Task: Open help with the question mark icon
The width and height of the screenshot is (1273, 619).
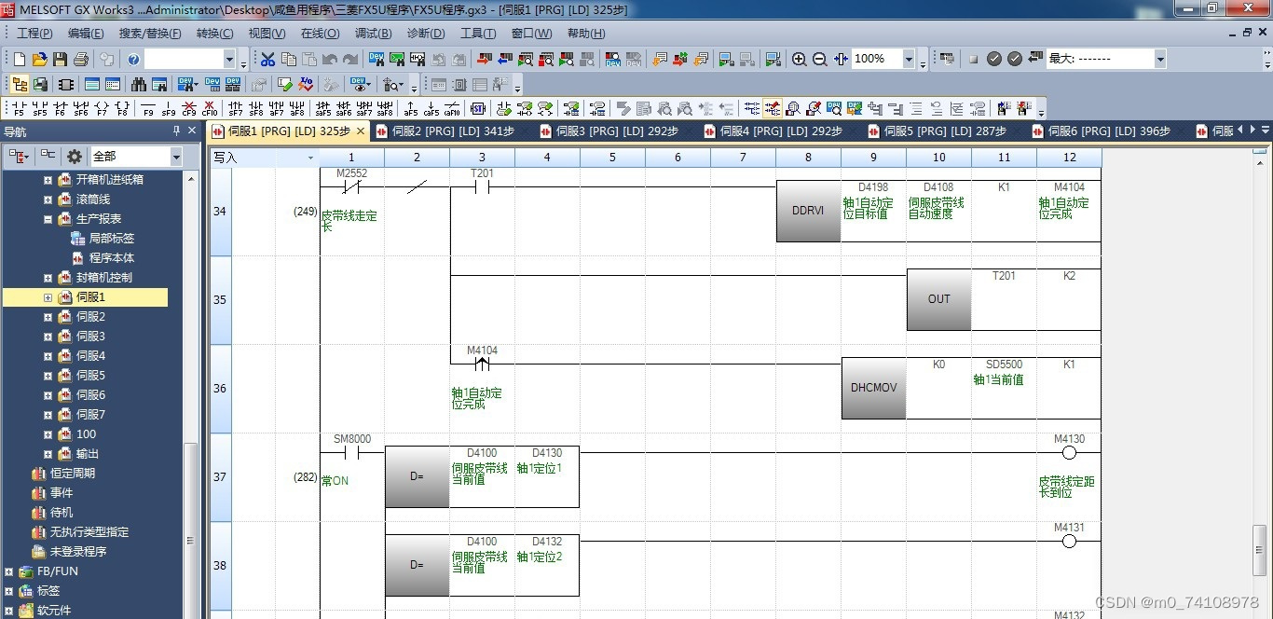Action: point(133,59)
